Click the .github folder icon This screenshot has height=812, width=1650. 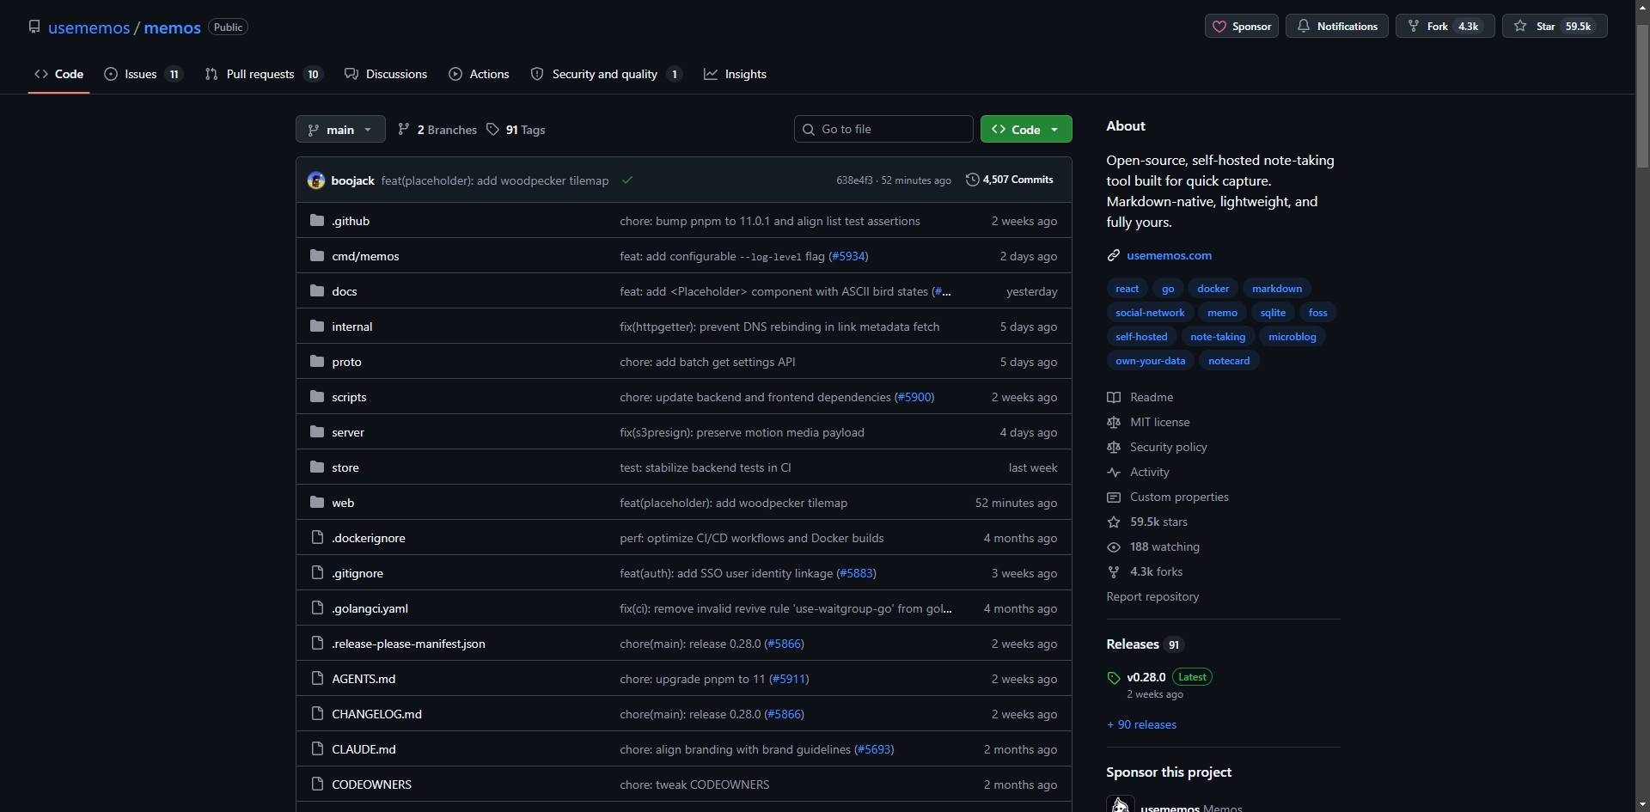pos(317,221)
